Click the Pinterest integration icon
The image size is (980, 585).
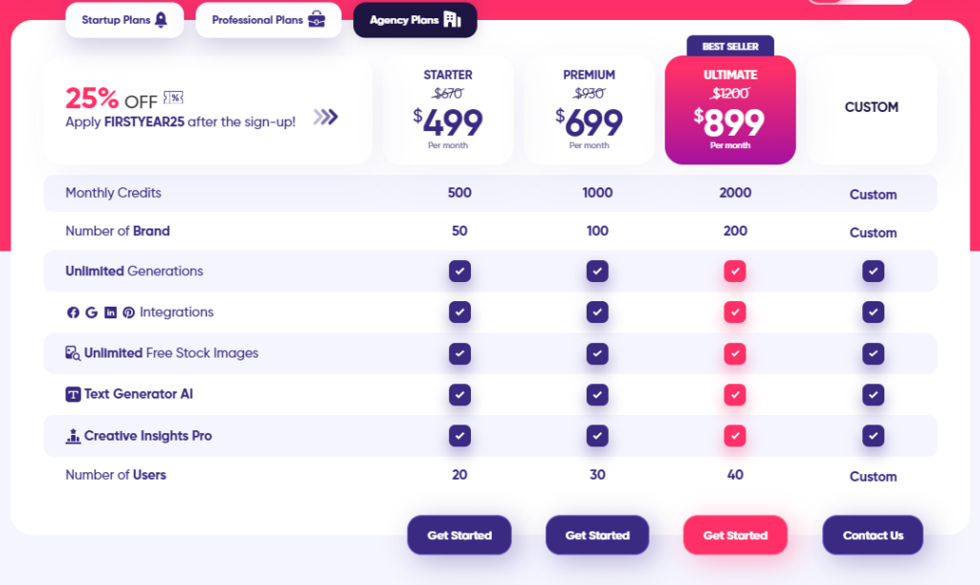tap(129, 313)
